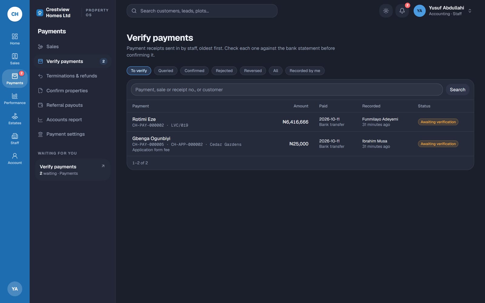Focus the global search customers field
Screen dimensions: 485x303
click(202, 11)
